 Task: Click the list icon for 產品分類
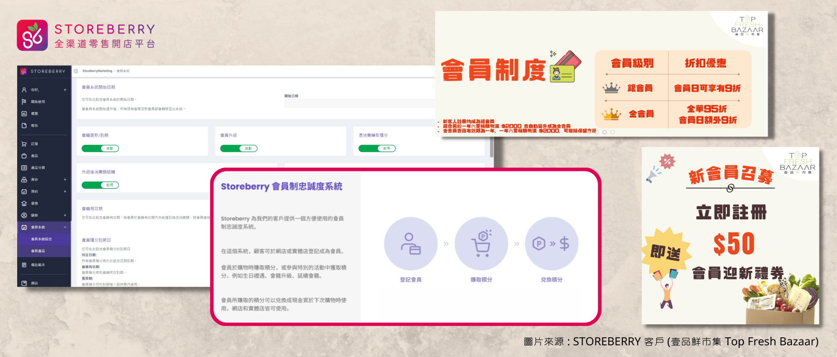(x=24, y=168)
